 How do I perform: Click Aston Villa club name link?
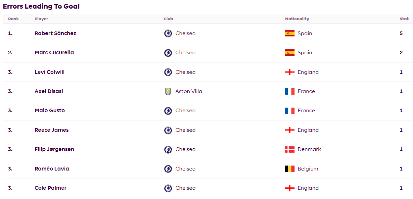[189, 91]
